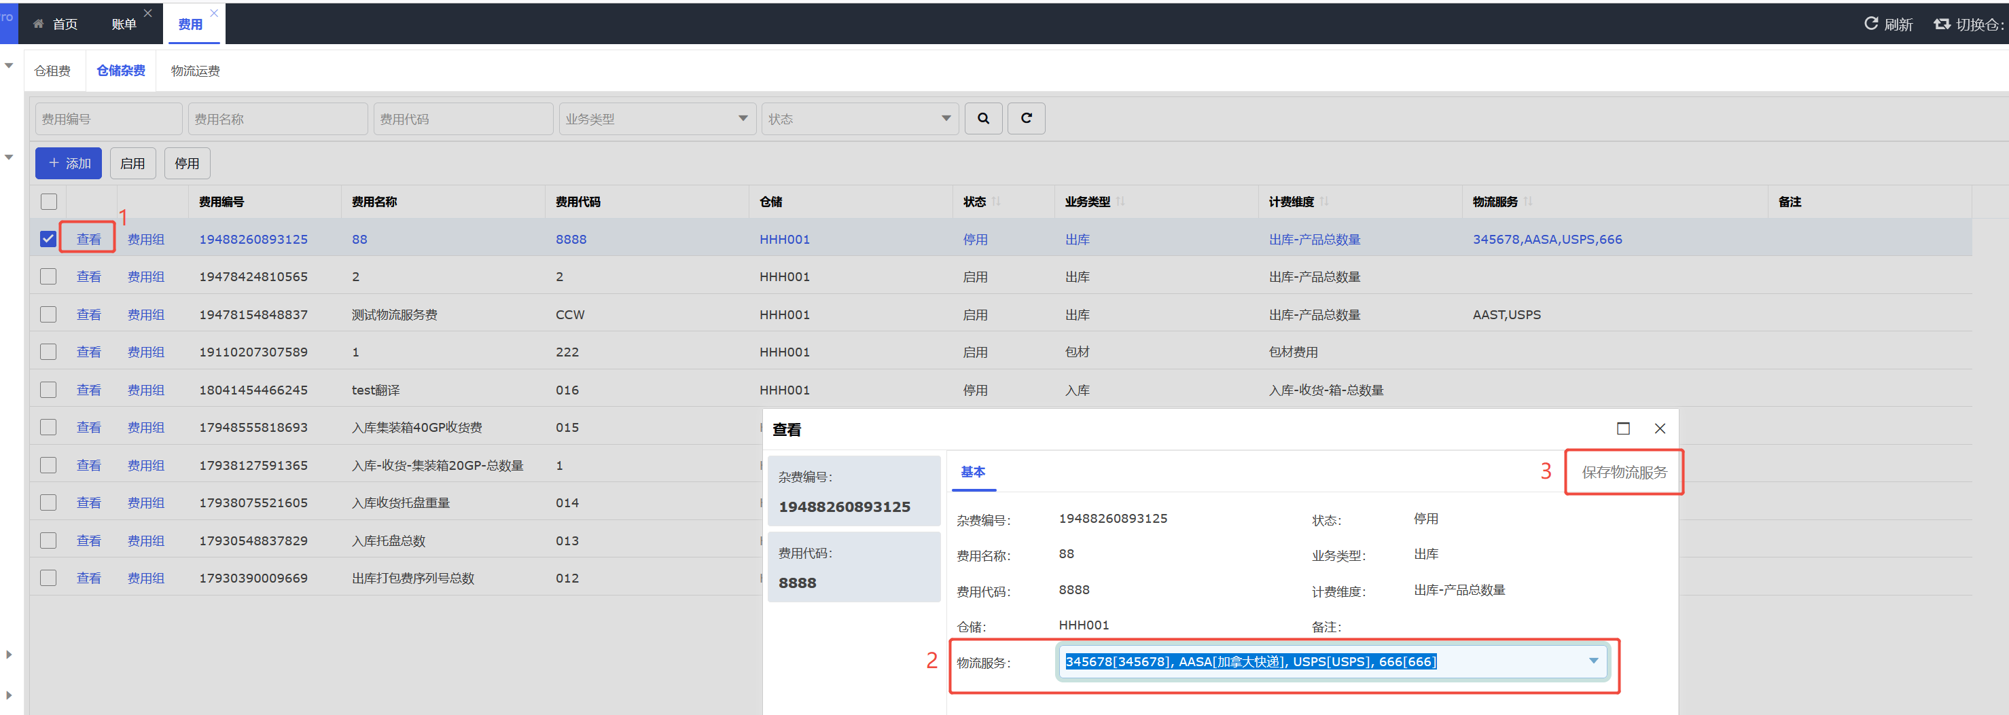
Task: Open the 仓租费 sub-tab
Action: [x=52, y=71]
